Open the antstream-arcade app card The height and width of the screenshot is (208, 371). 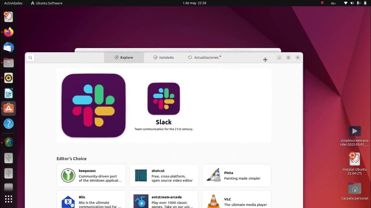coord(164,199)
